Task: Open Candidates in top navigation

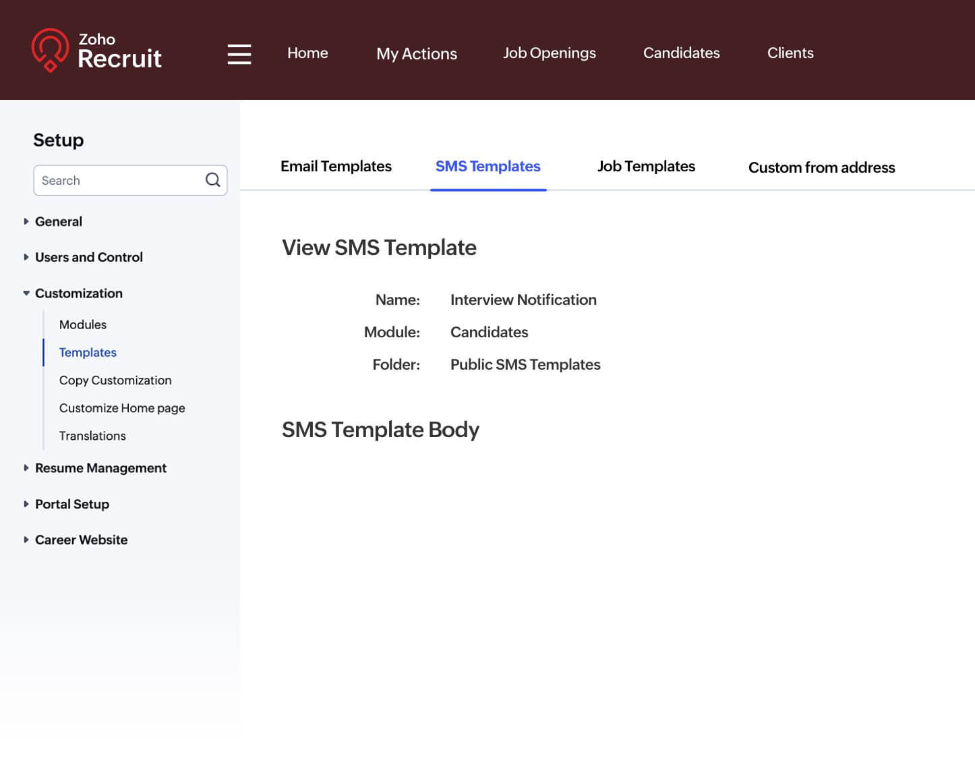Action: click(681, 53)
